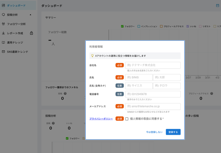Click the dashboard icon in sidebar

[x=3, y=5]
